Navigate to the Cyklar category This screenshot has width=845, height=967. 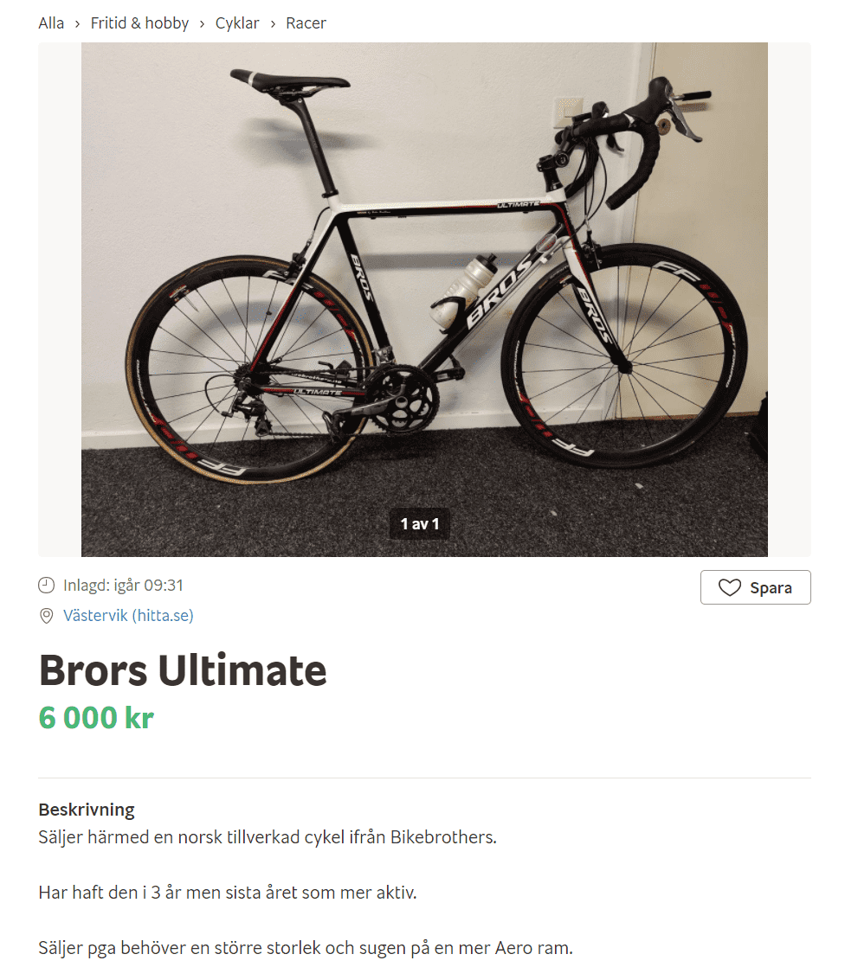point(237,23)
